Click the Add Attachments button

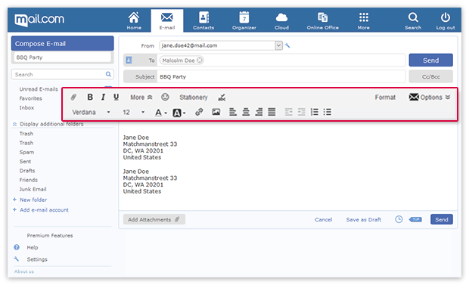pos(154,219)
